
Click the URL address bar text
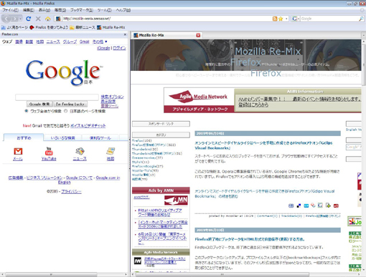(87, 19)
